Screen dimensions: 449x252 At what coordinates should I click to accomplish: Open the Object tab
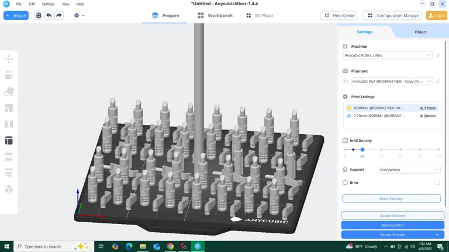click(x=420, y=32)
